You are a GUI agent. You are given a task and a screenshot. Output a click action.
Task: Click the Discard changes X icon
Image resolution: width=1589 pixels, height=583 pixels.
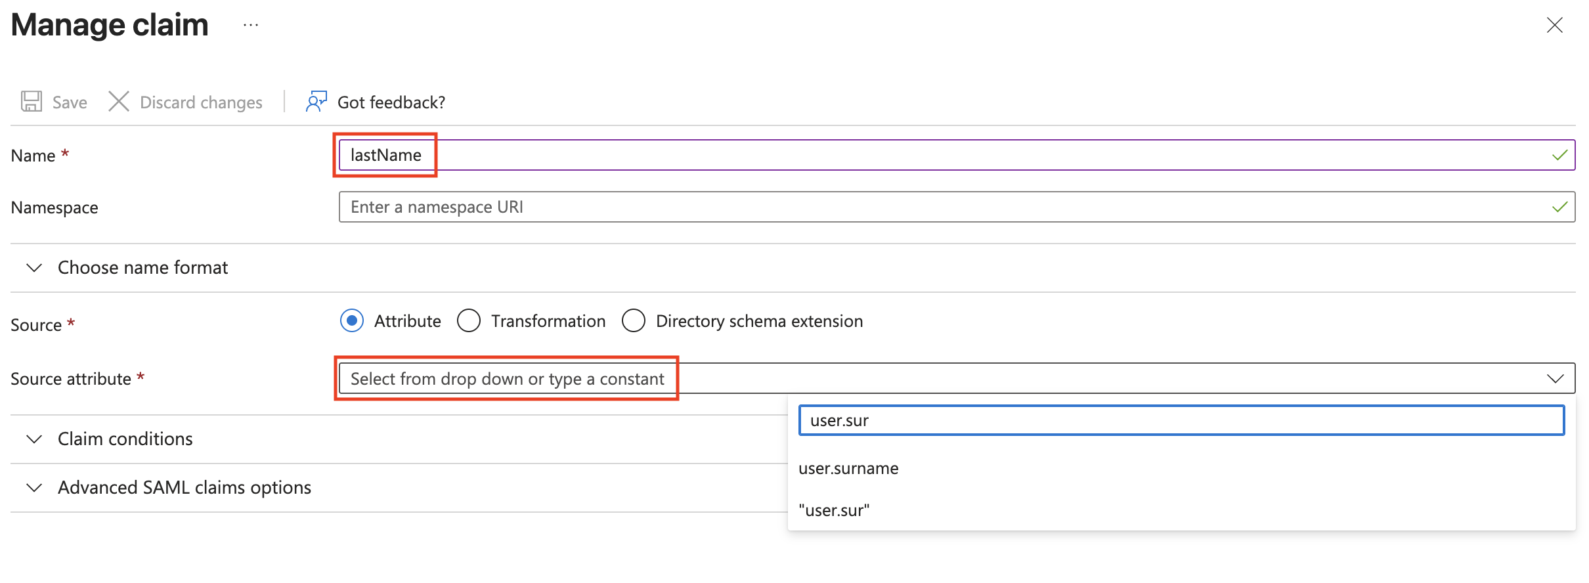(119, 102)
